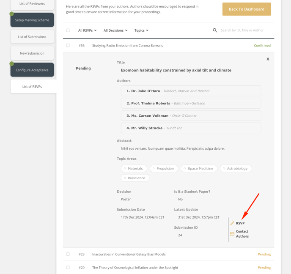
Task: Open the Topics filter dropdown
Action: coord(141,30)
